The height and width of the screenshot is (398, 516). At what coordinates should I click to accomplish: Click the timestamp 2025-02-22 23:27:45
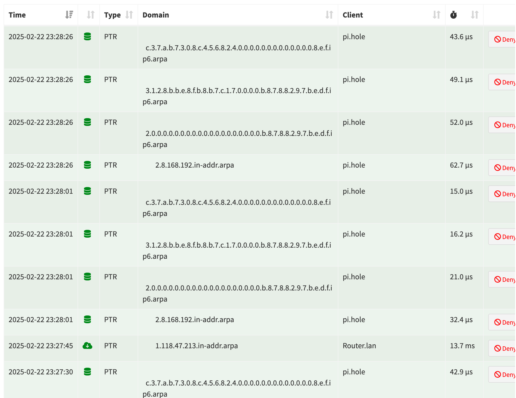(41, 346)
